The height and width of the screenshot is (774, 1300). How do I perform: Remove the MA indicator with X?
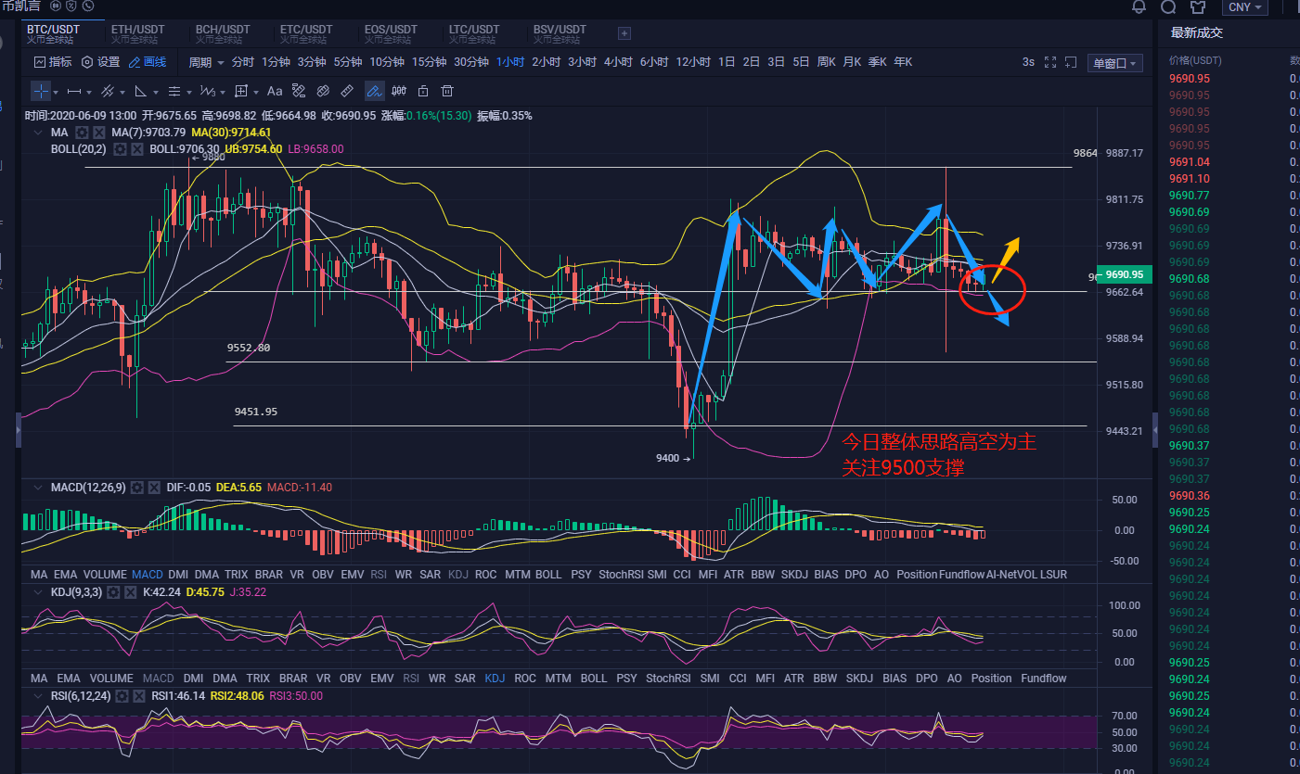[99, 133]
